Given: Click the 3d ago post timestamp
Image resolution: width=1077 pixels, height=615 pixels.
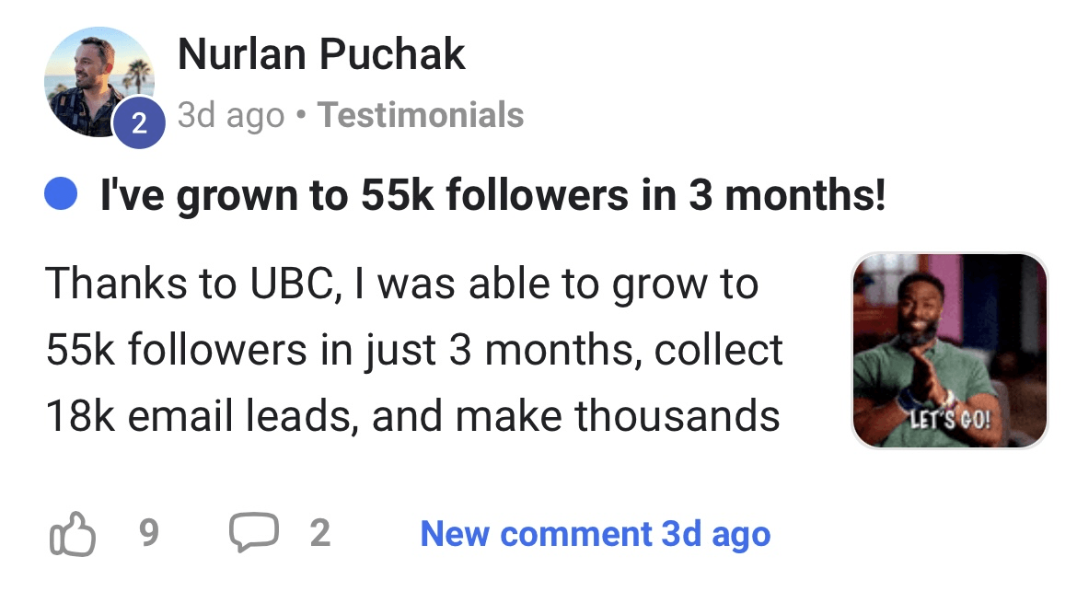Looking at the screenshot, I should (230, 116).
